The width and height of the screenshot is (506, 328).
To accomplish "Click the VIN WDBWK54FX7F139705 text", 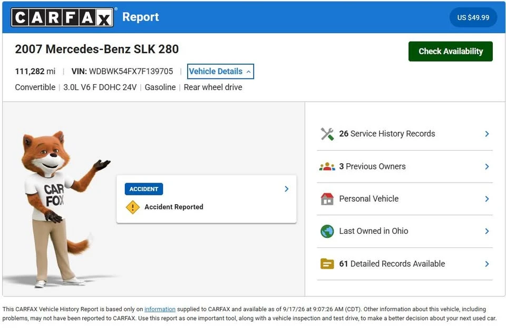I will click(122, 72).
